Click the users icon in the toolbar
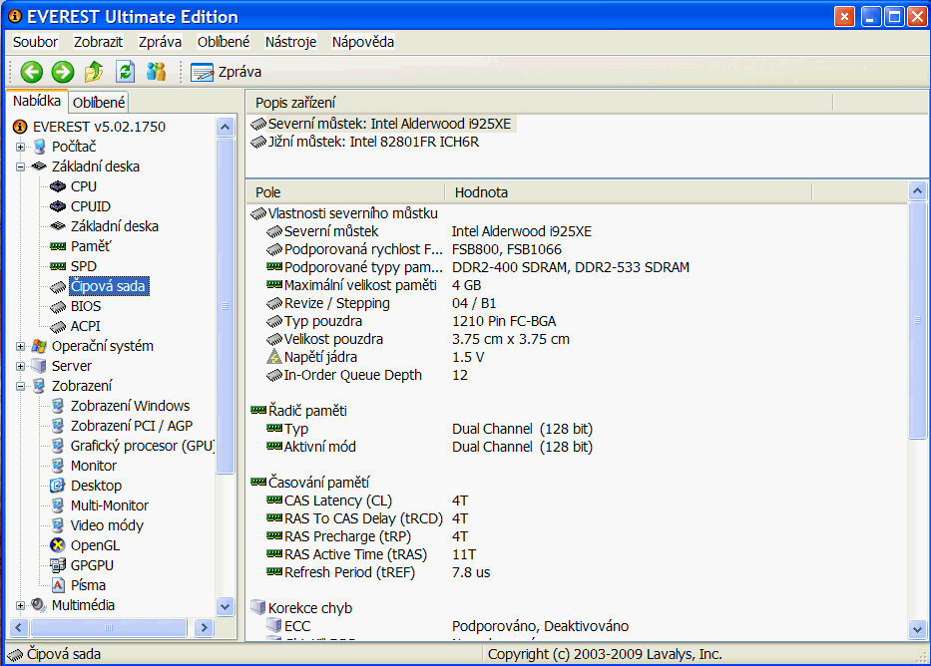Screen dimensions: 931x666 point(156,72)
